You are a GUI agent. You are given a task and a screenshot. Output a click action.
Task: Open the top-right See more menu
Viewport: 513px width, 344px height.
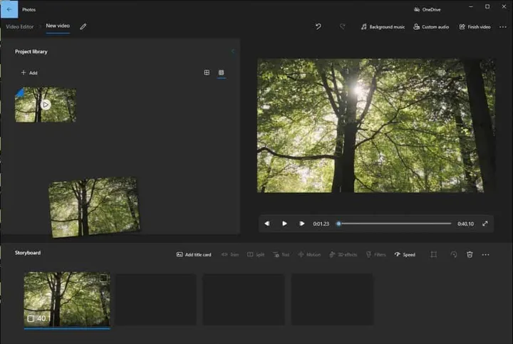tap(503, 26)
